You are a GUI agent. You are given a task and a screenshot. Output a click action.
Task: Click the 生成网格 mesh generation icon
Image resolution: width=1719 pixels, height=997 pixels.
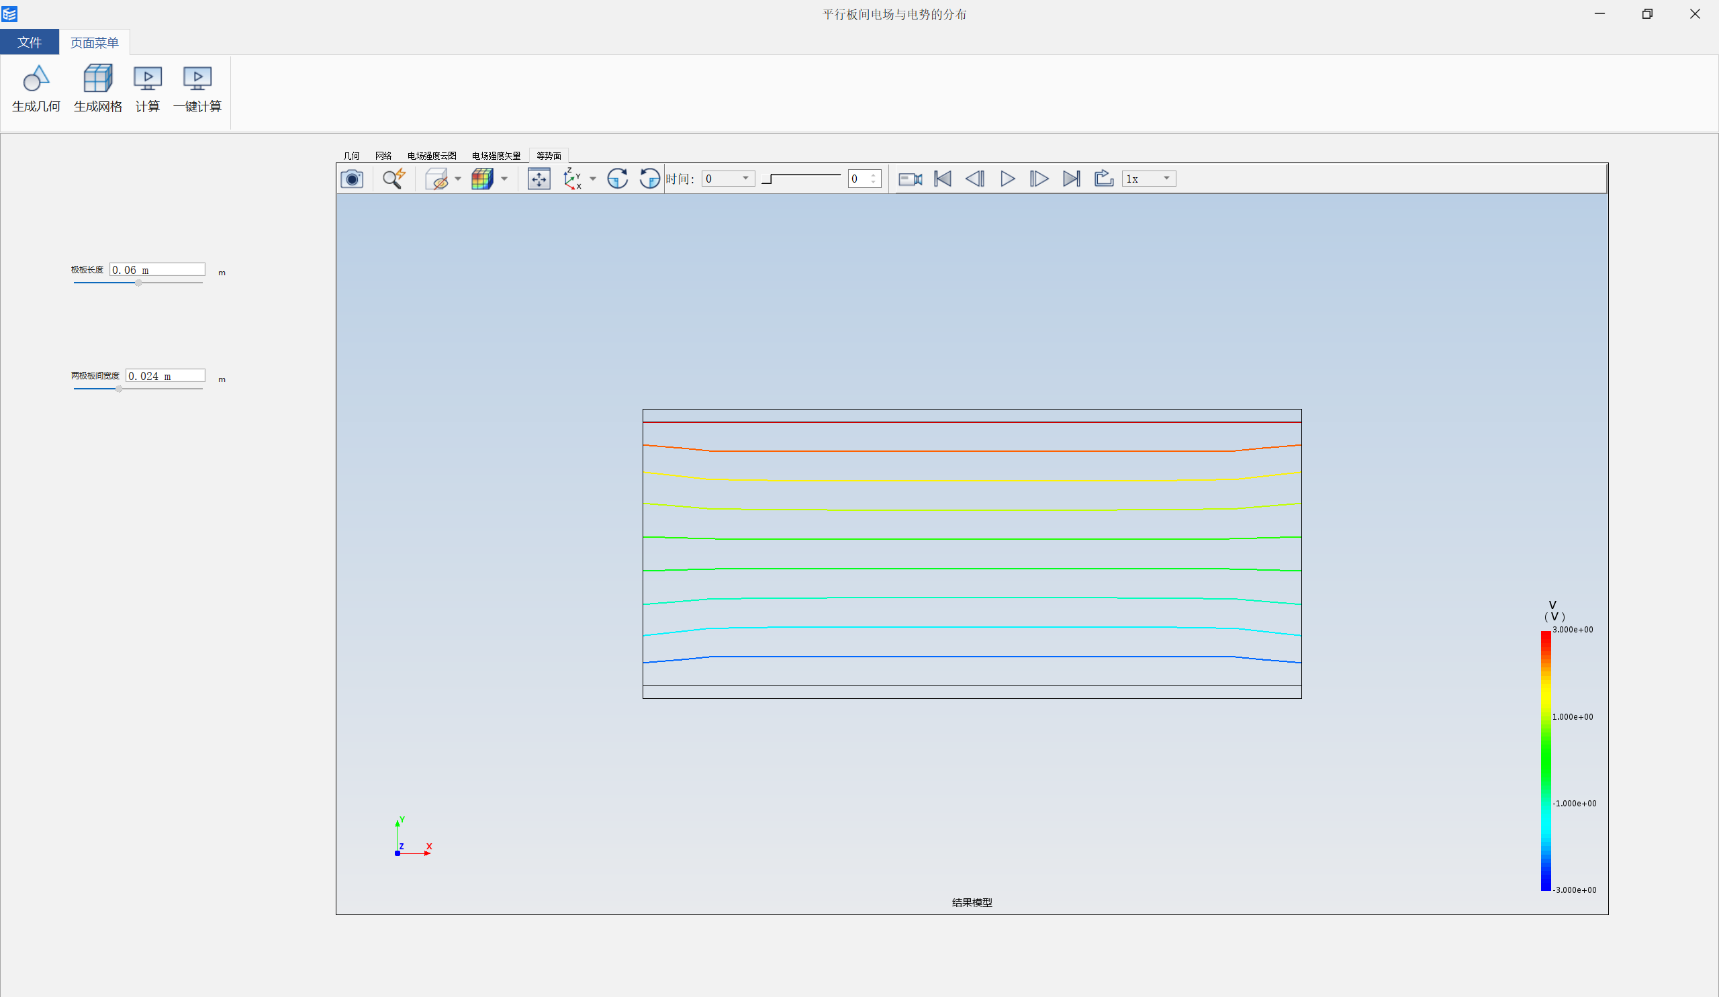point(97,79)
